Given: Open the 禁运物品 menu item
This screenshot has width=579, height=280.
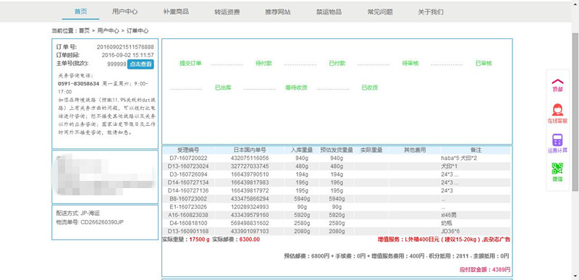Looking at the screenshot, I should point(329,12).
